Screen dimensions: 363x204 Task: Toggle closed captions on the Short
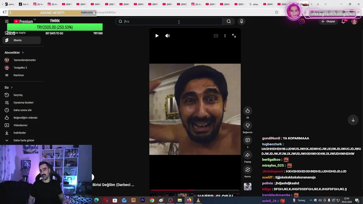coord(216,36)
